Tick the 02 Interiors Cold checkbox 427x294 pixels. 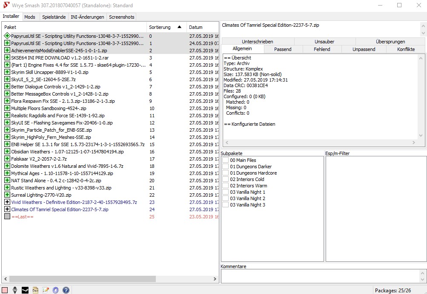pos(226,179)
